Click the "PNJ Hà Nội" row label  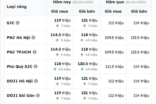tap(18, 37)
